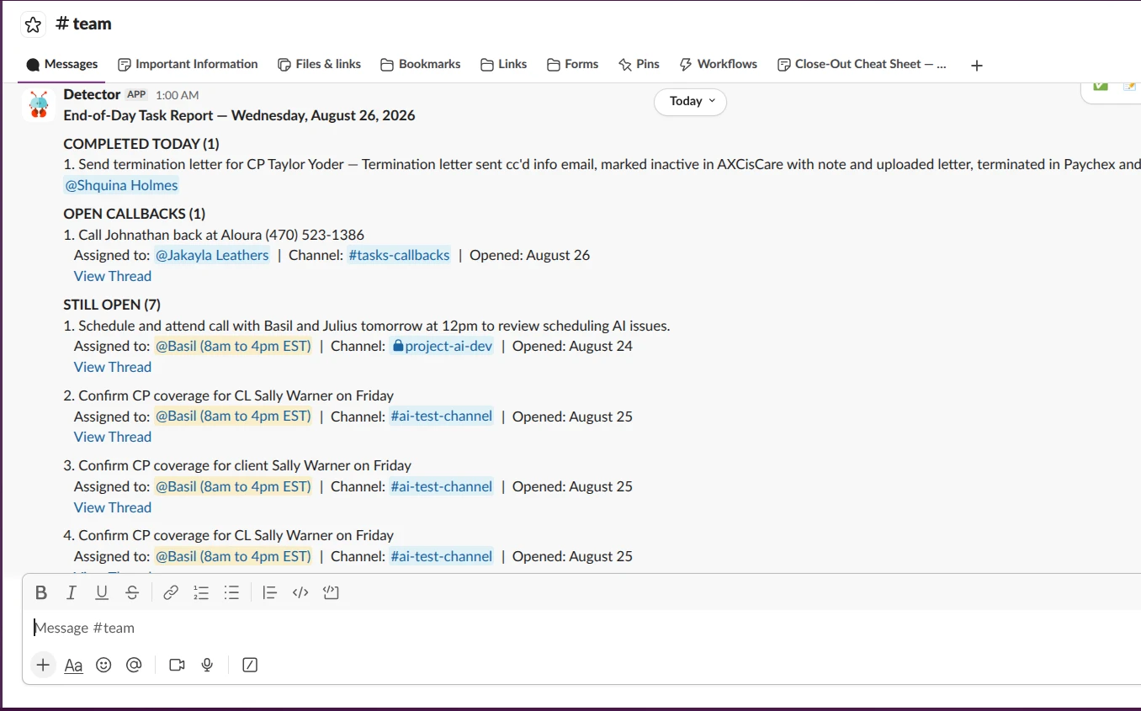
Task: Toggle underline formatting in composer
Action: tap(102, 593)
